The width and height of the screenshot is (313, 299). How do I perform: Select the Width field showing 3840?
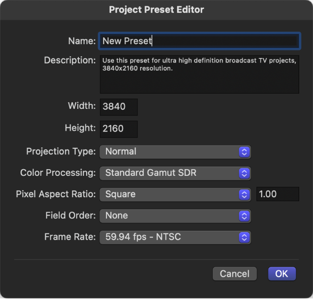[119, 107]
